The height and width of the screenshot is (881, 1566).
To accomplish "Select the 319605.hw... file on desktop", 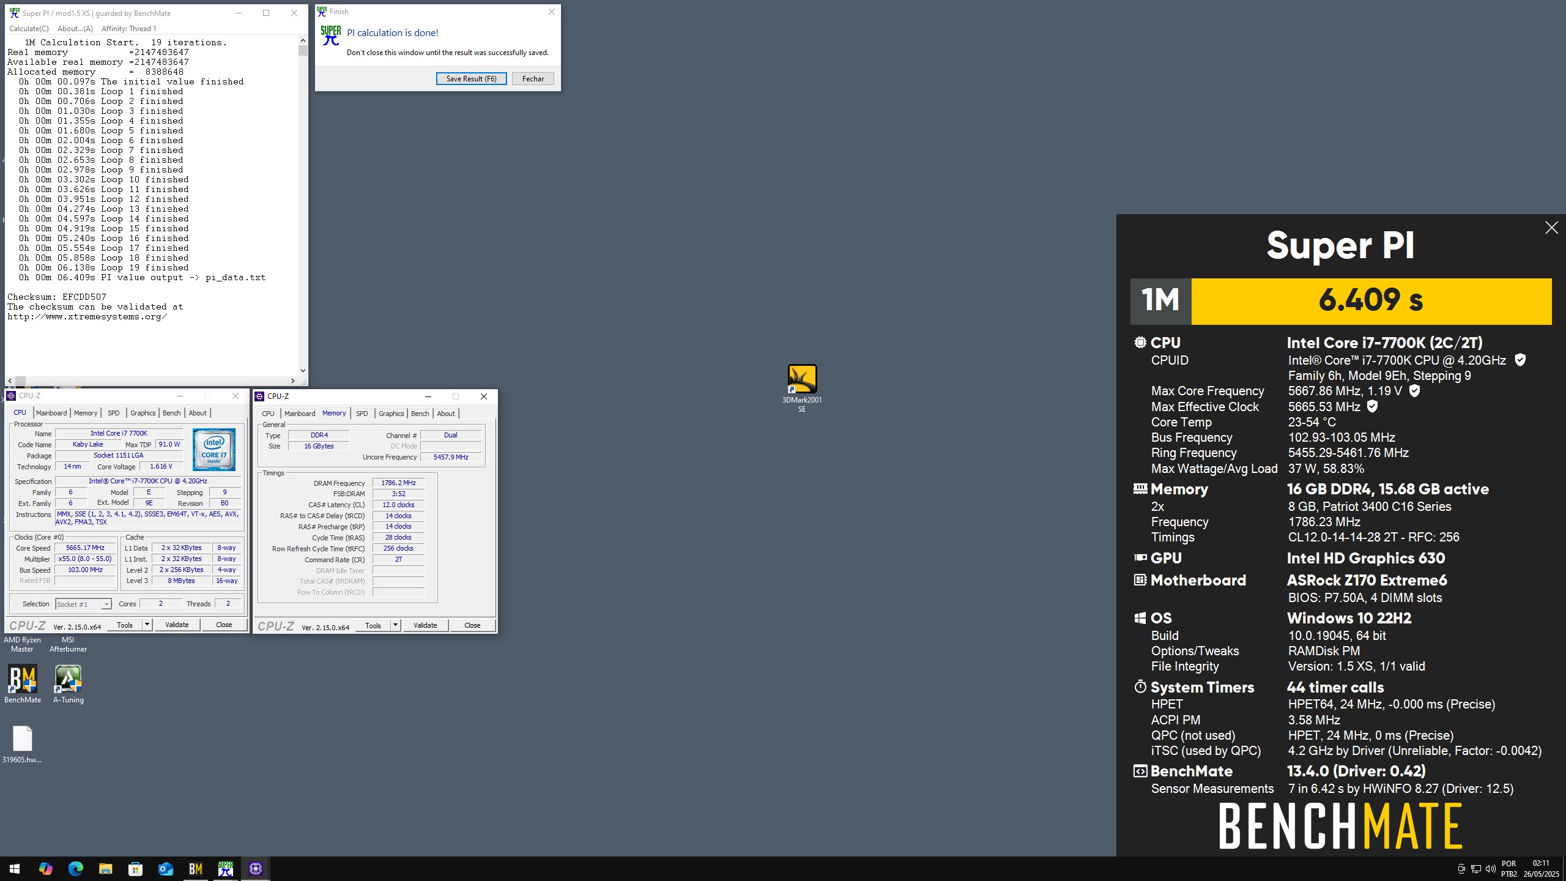I will [x=23, y=745].
